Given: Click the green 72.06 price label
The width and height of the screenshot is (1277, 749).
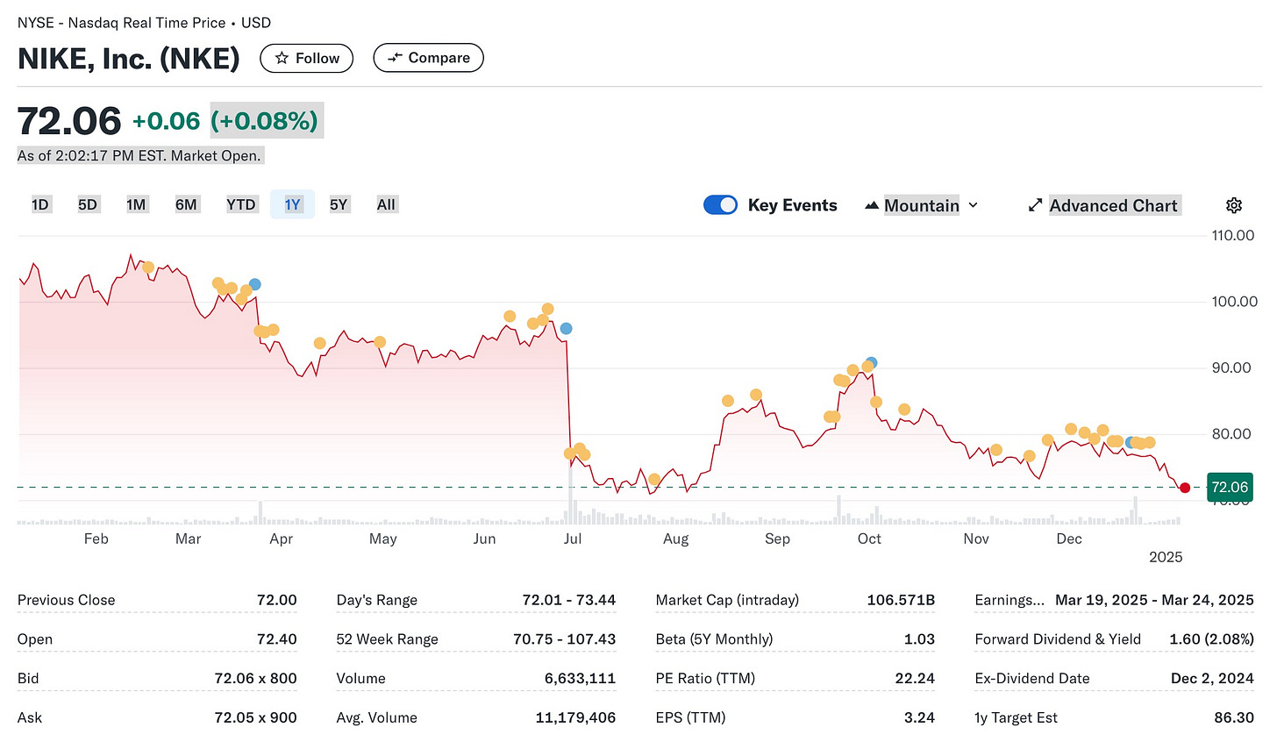Looking at the screenshot, I should point(1229,487).
